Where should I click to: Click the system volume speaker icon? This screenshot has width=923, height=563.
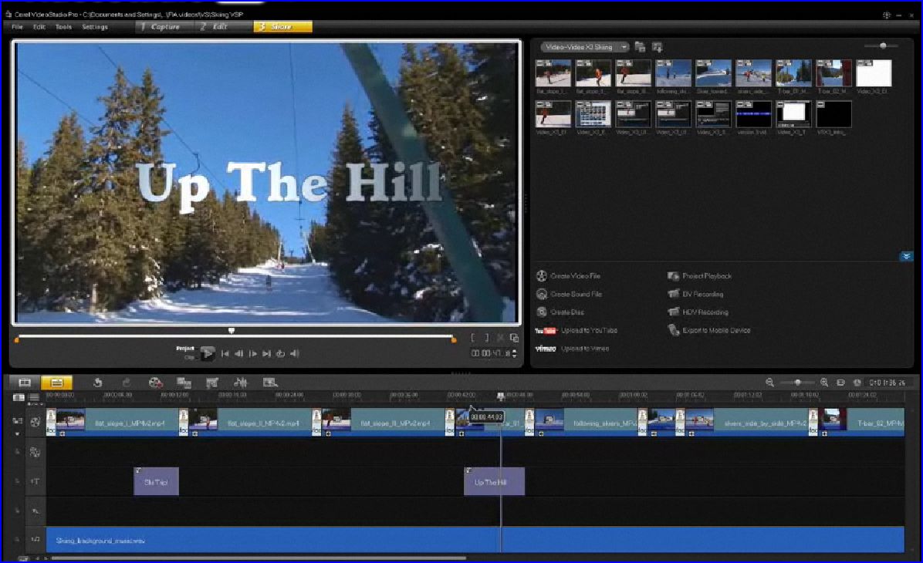tap(295, 353)
